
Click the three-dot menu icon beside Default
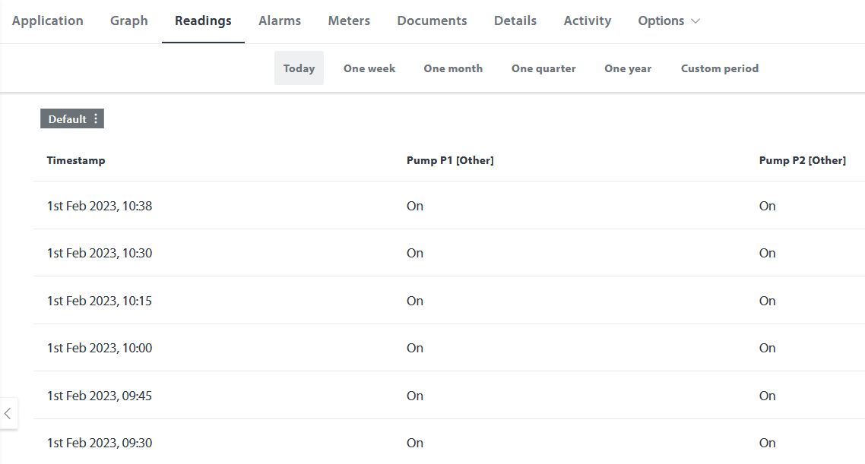[x=96, y=119]
